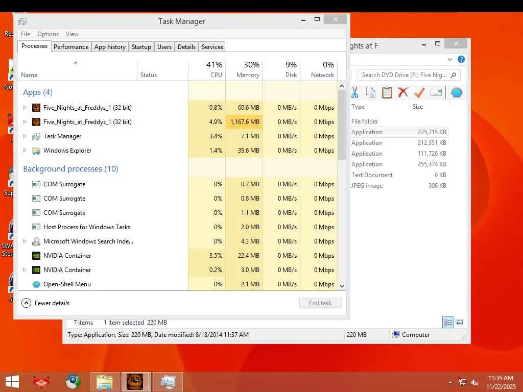Image resolution: width=523 pixels, height=392 pixels.
Task: Switch to the Services tab
Action: point(212,46)
